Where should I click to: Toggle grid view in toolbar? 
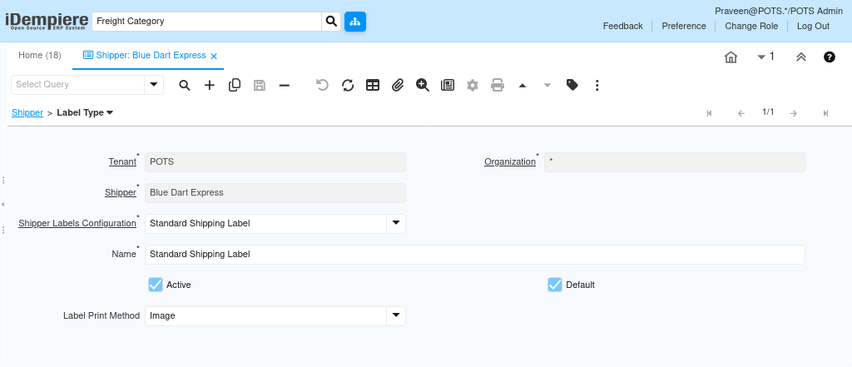pyautogui.click(x=373, y=86)
